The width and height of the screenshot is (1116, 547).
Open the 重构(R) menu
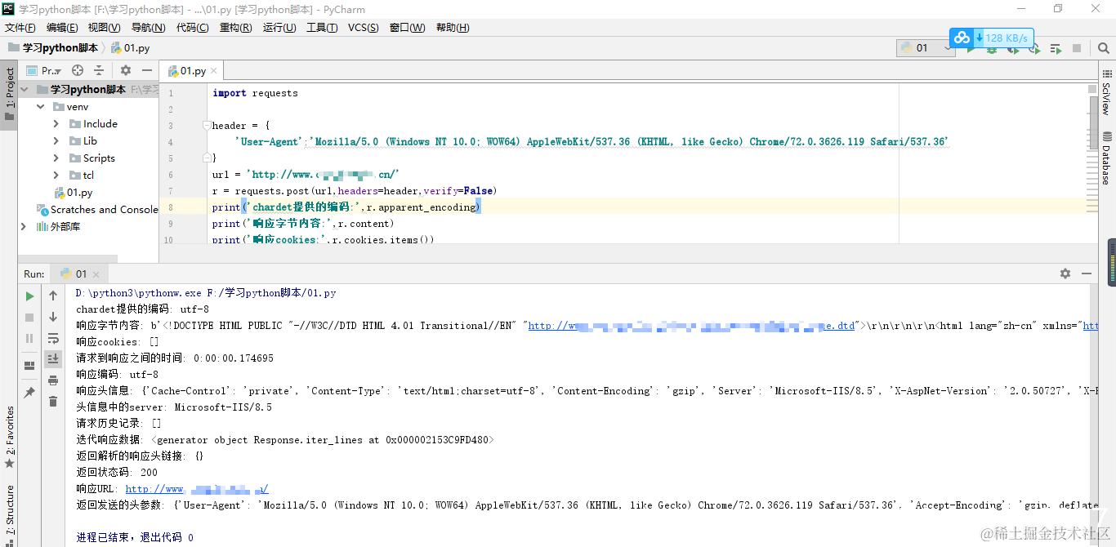tap(236, 28)
